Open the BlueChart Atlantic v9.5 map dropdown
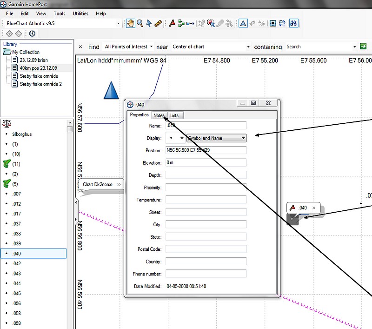Image resolution: width=372 pixels, height=329 pixels. pyautogui.click(x=118, y=23)
